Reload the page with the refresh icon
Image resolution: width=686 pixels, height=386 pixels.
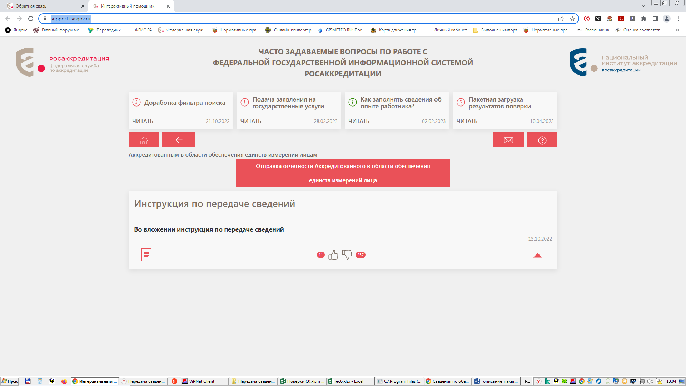coord(31,19)
